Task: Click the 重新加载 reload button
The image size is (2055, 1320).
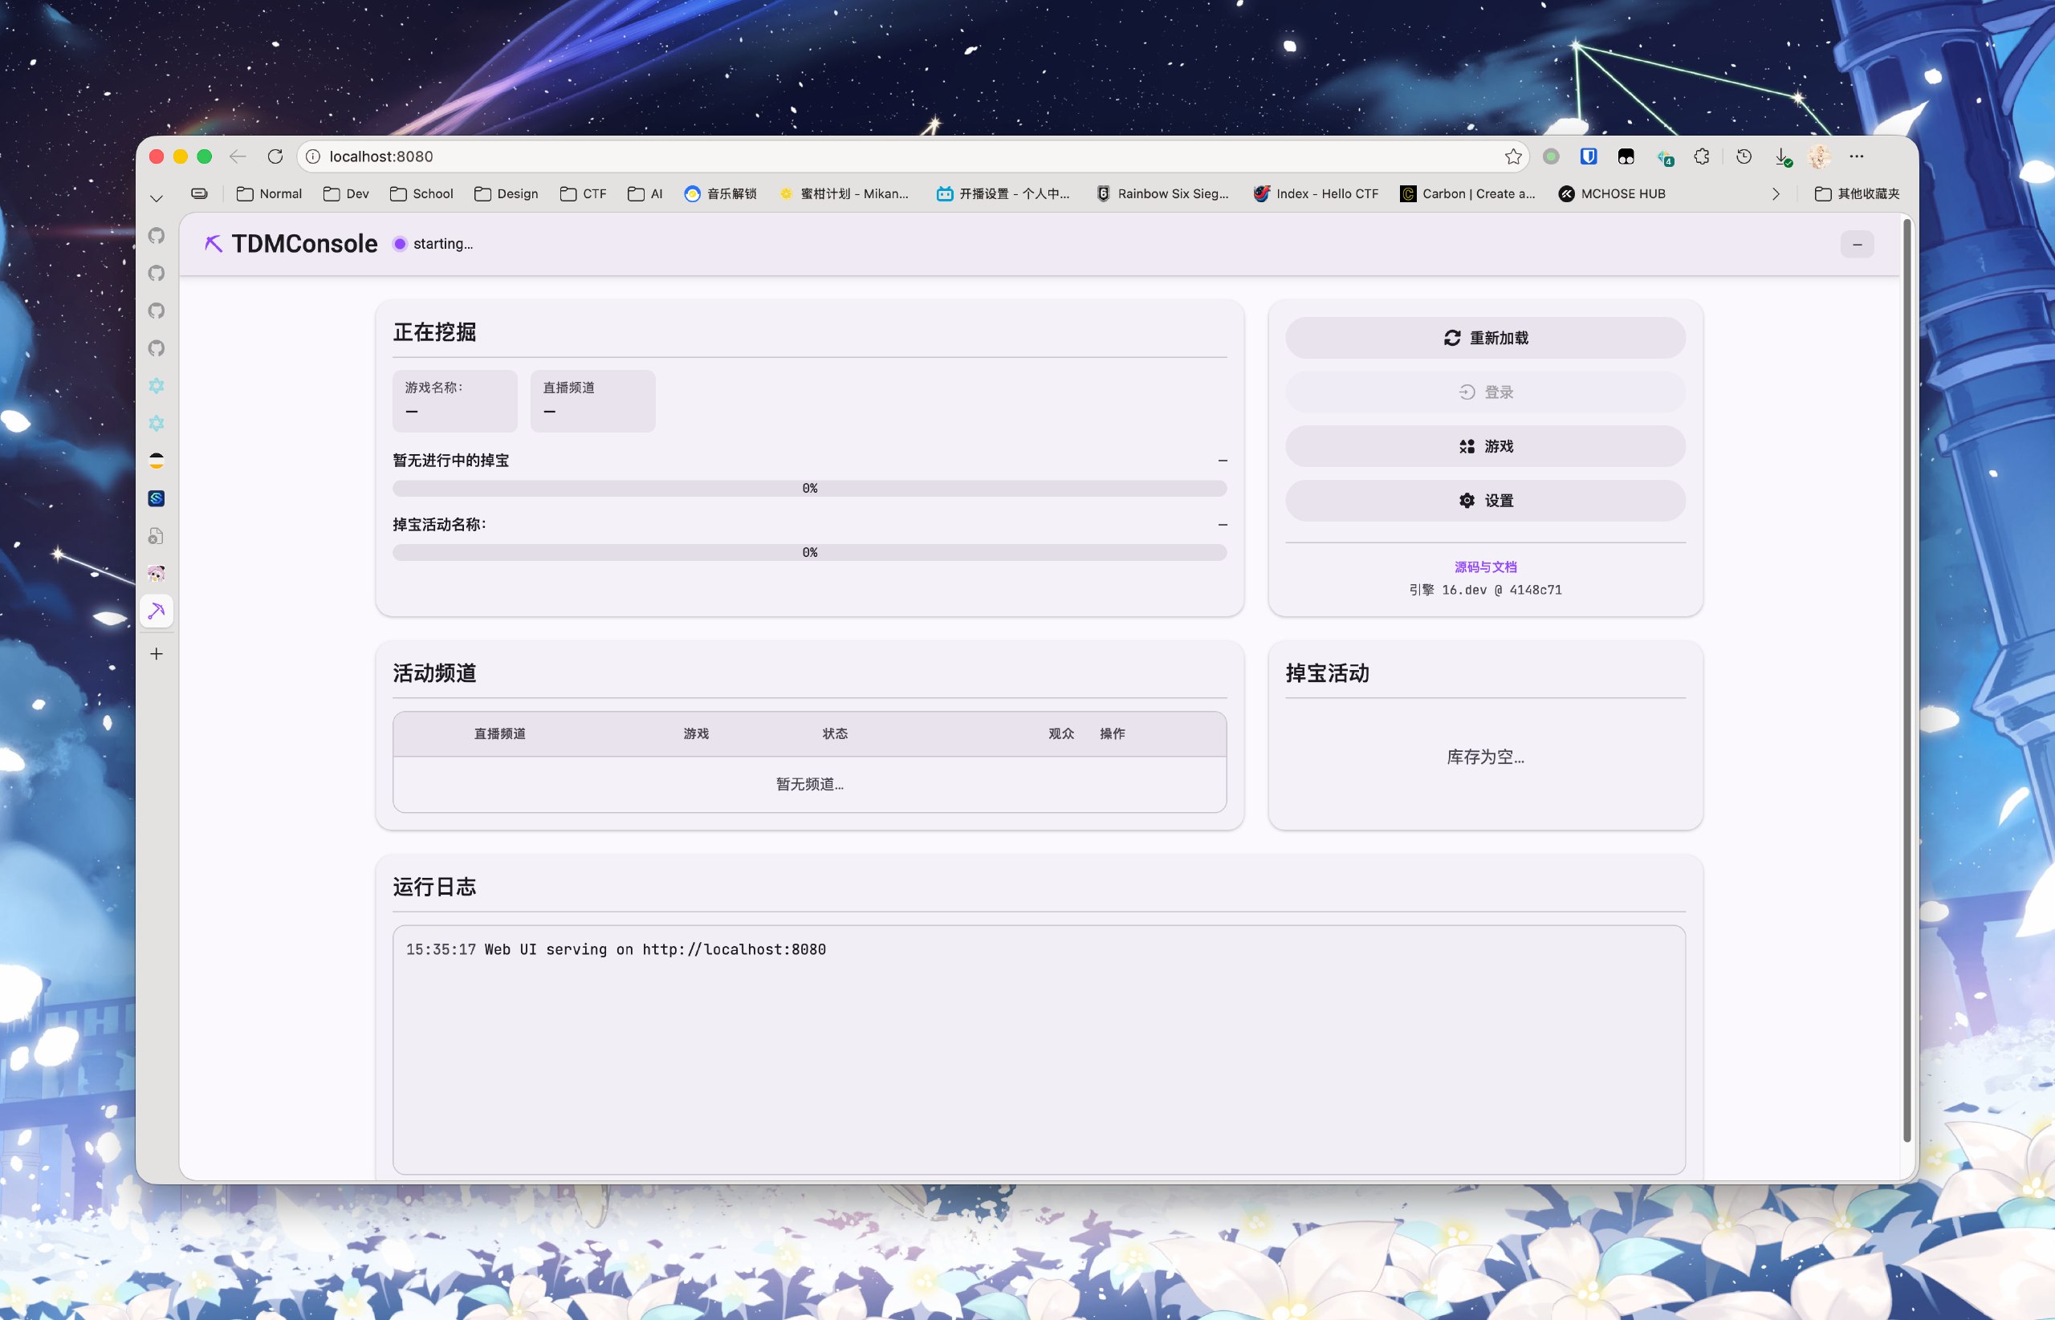Action: click(x=1485, y=338)
